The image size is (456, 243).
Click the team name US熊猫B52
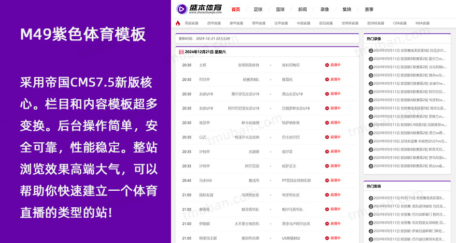click(291, 238)
